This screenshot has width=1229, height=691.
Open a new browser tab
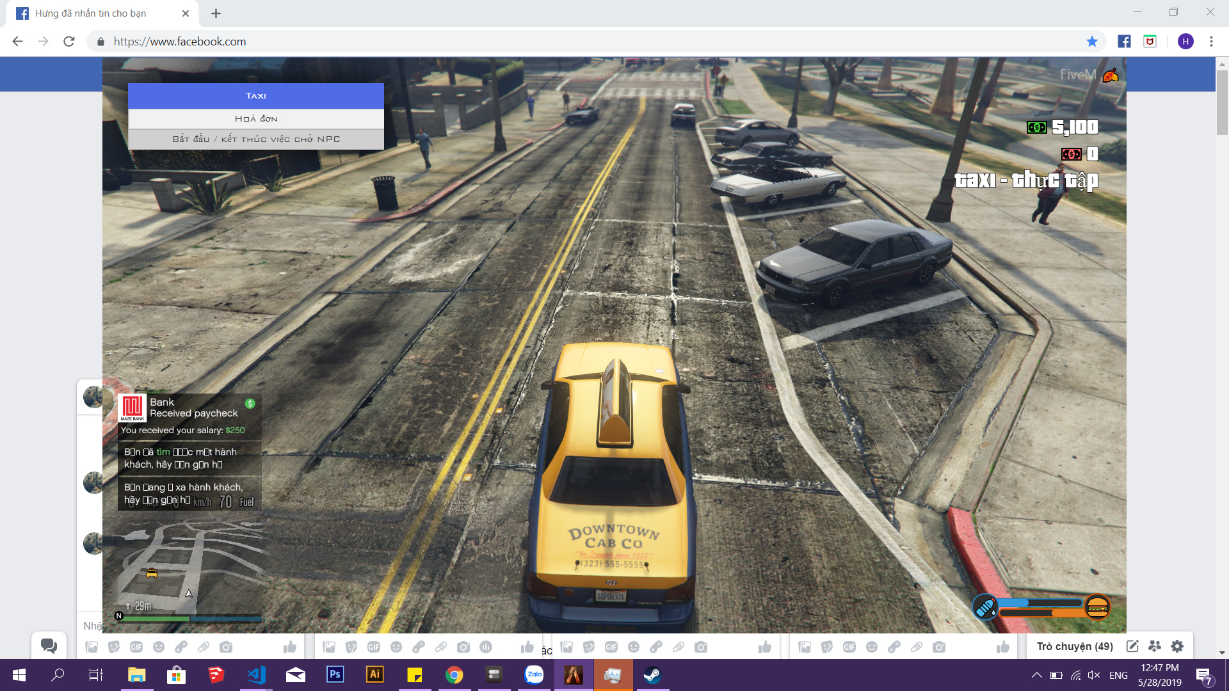216,13
